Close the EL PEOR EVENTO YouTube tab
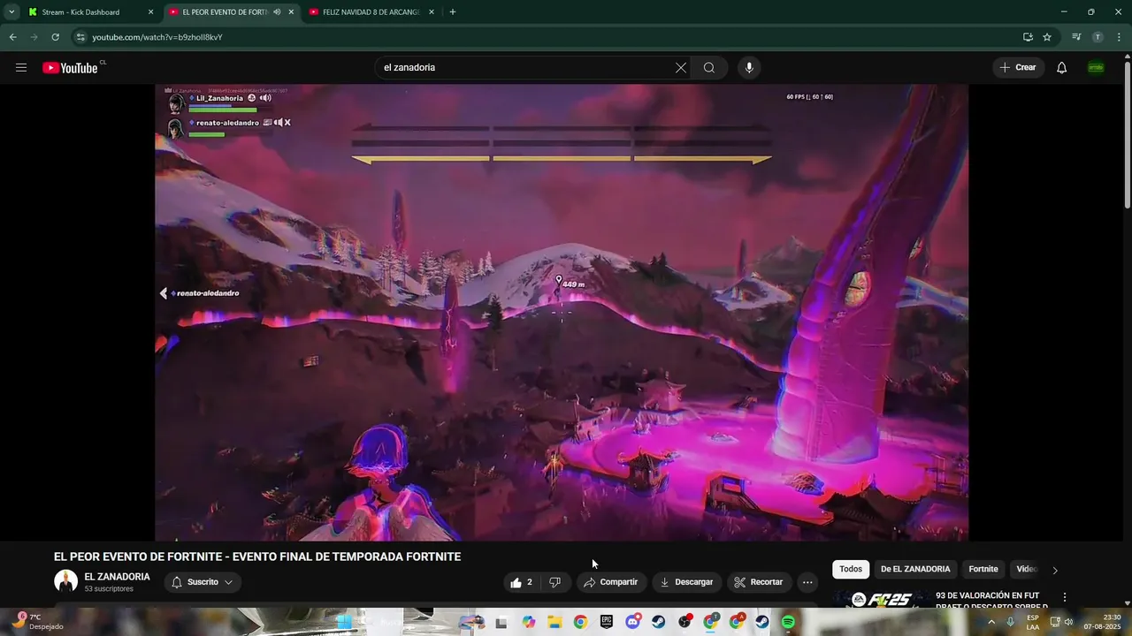Image resolution: width=1132 pixels, height=636 pixels. tap(291, 12)
